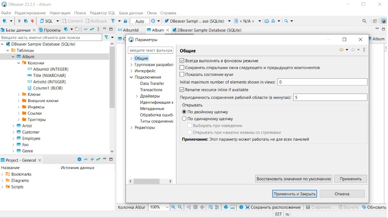Open the 100% zoom level dropdown

(x=167, y=207)
